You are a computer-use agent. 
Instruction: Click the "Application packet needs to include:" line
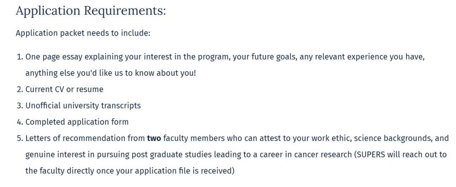coord(83,33)
